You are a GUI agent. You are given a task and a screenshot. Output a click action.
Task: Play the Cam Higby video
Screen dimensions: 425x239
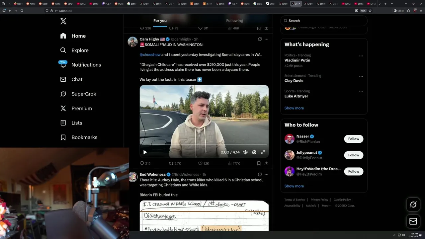click(x=145, y=152)
